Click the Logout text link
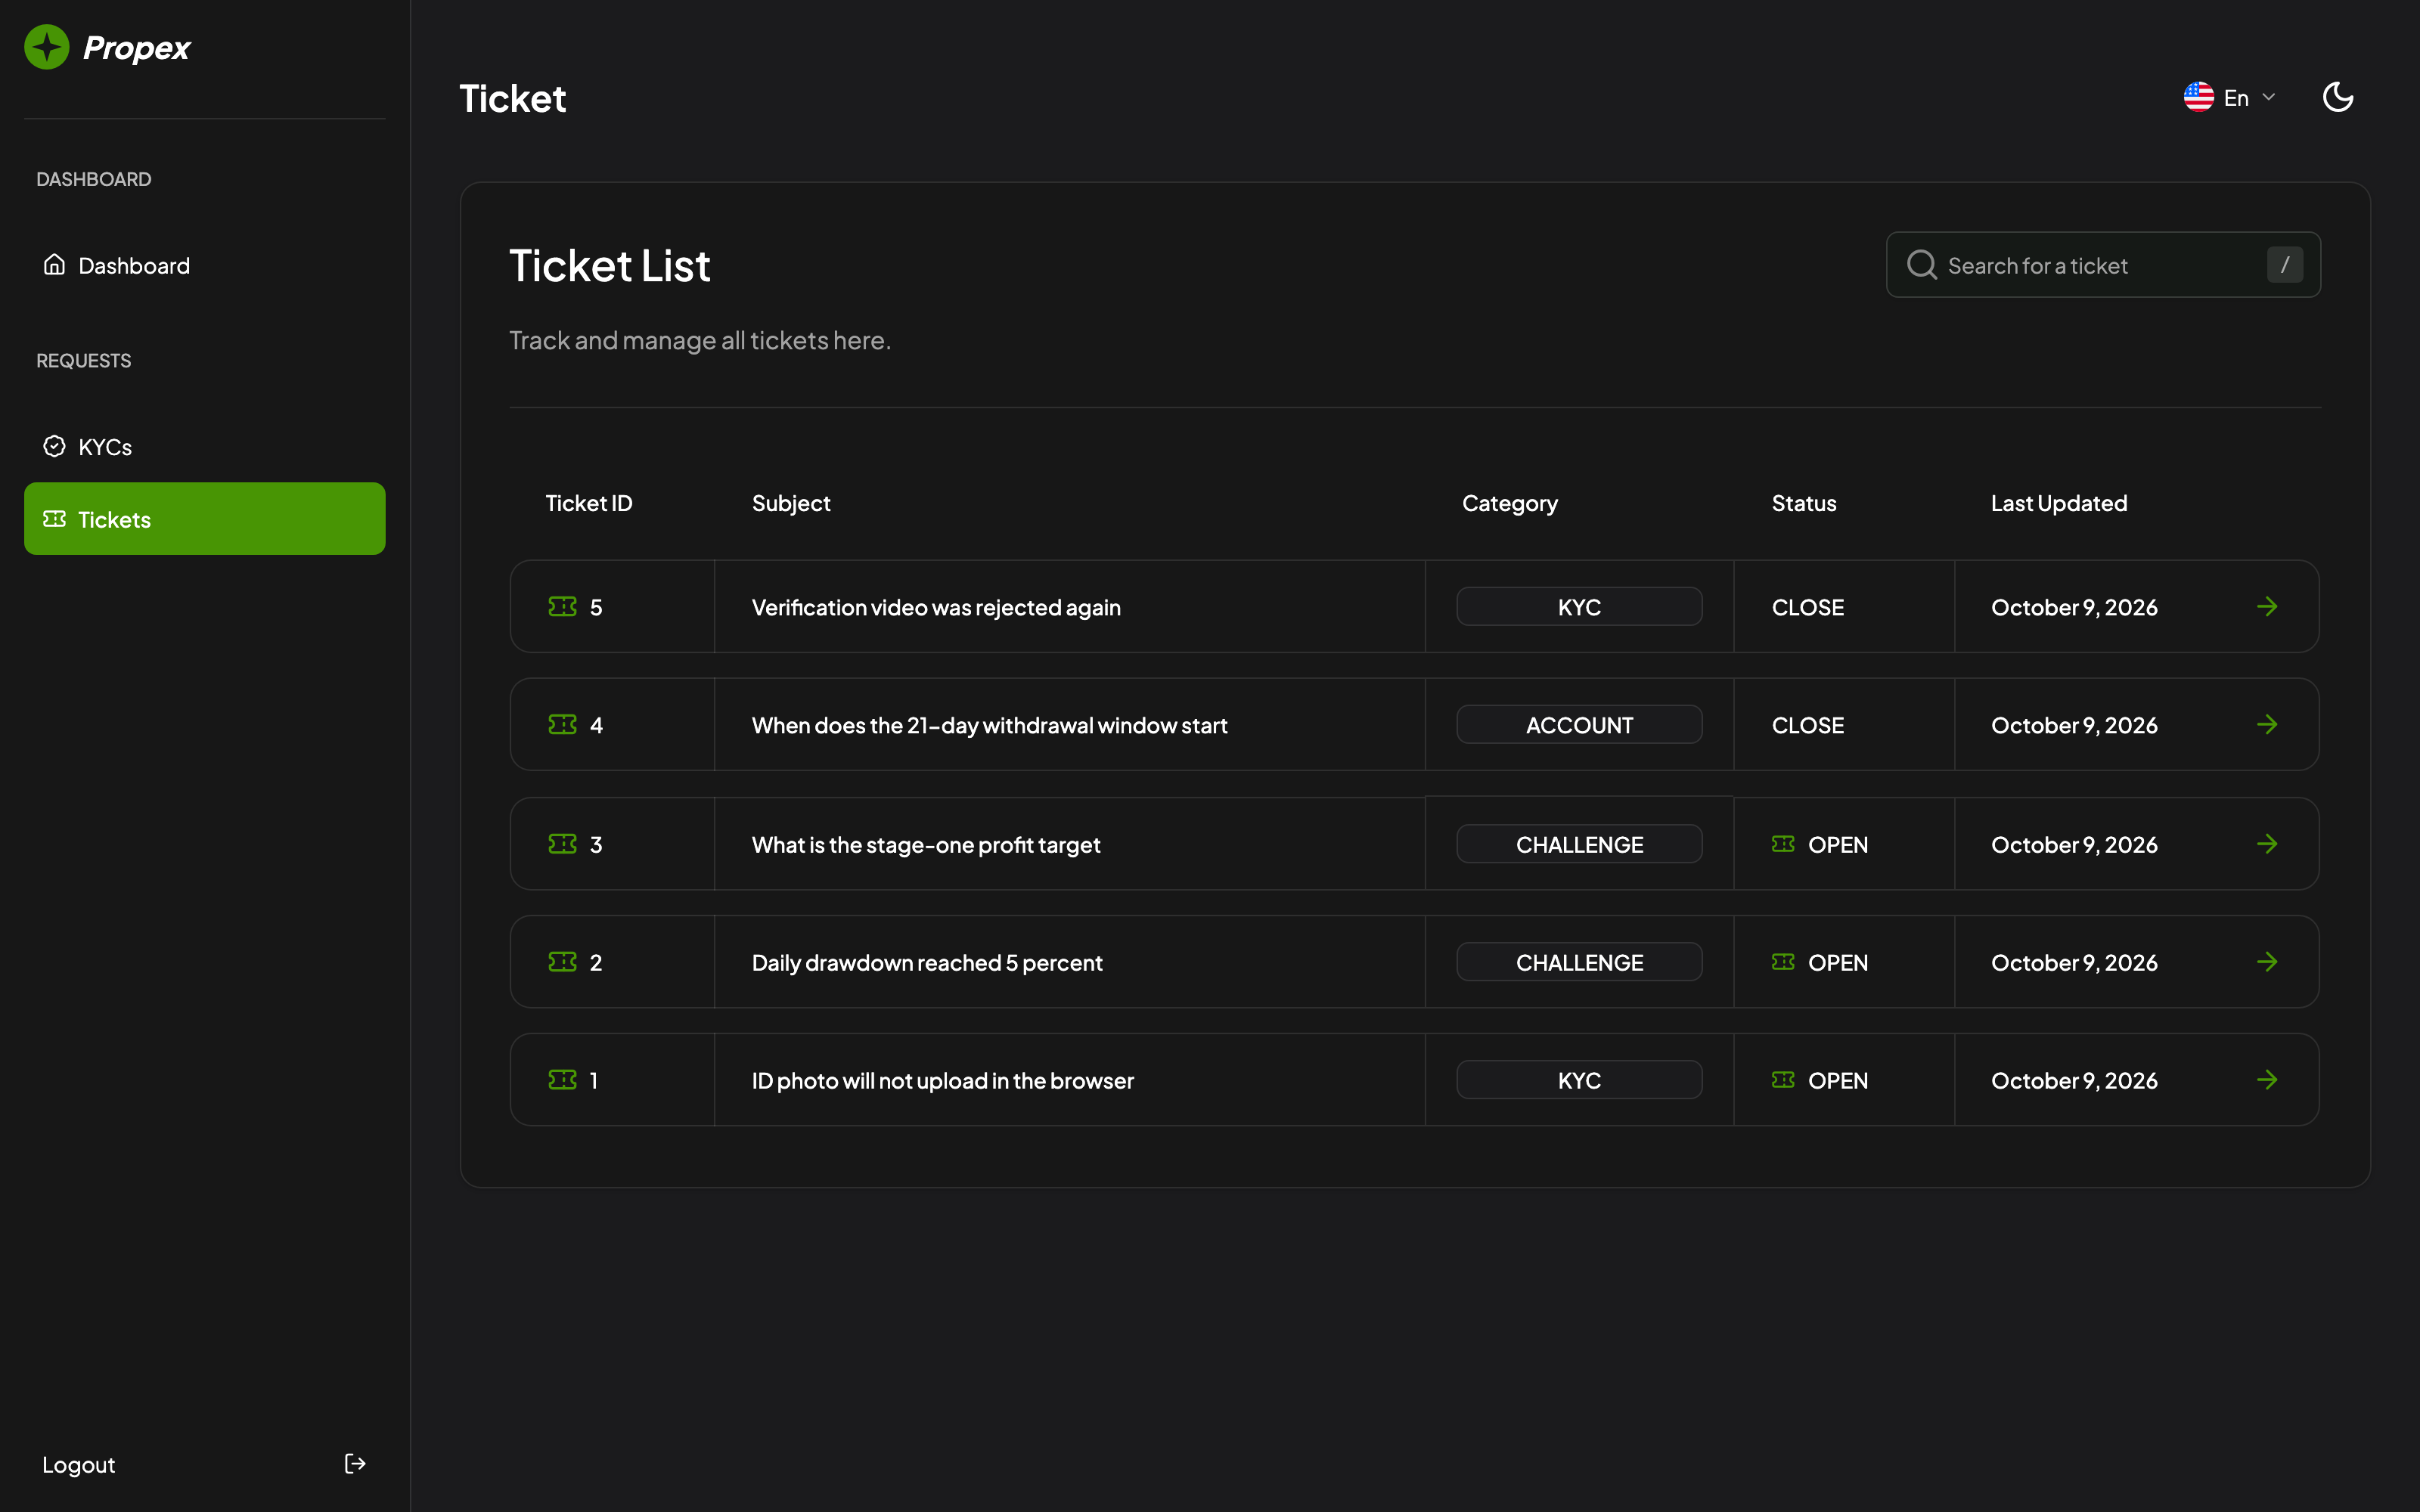 [78, 1465]
